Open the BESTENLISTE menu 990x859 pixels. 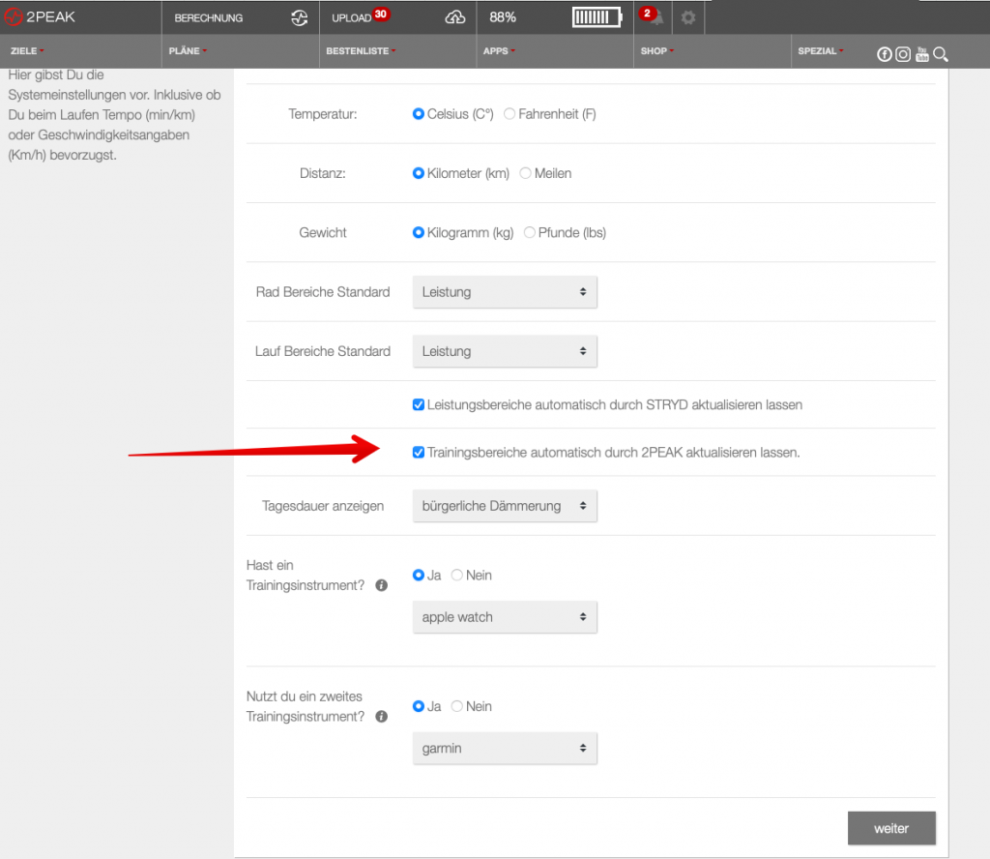pyautogui.click(x=362, y=51)
